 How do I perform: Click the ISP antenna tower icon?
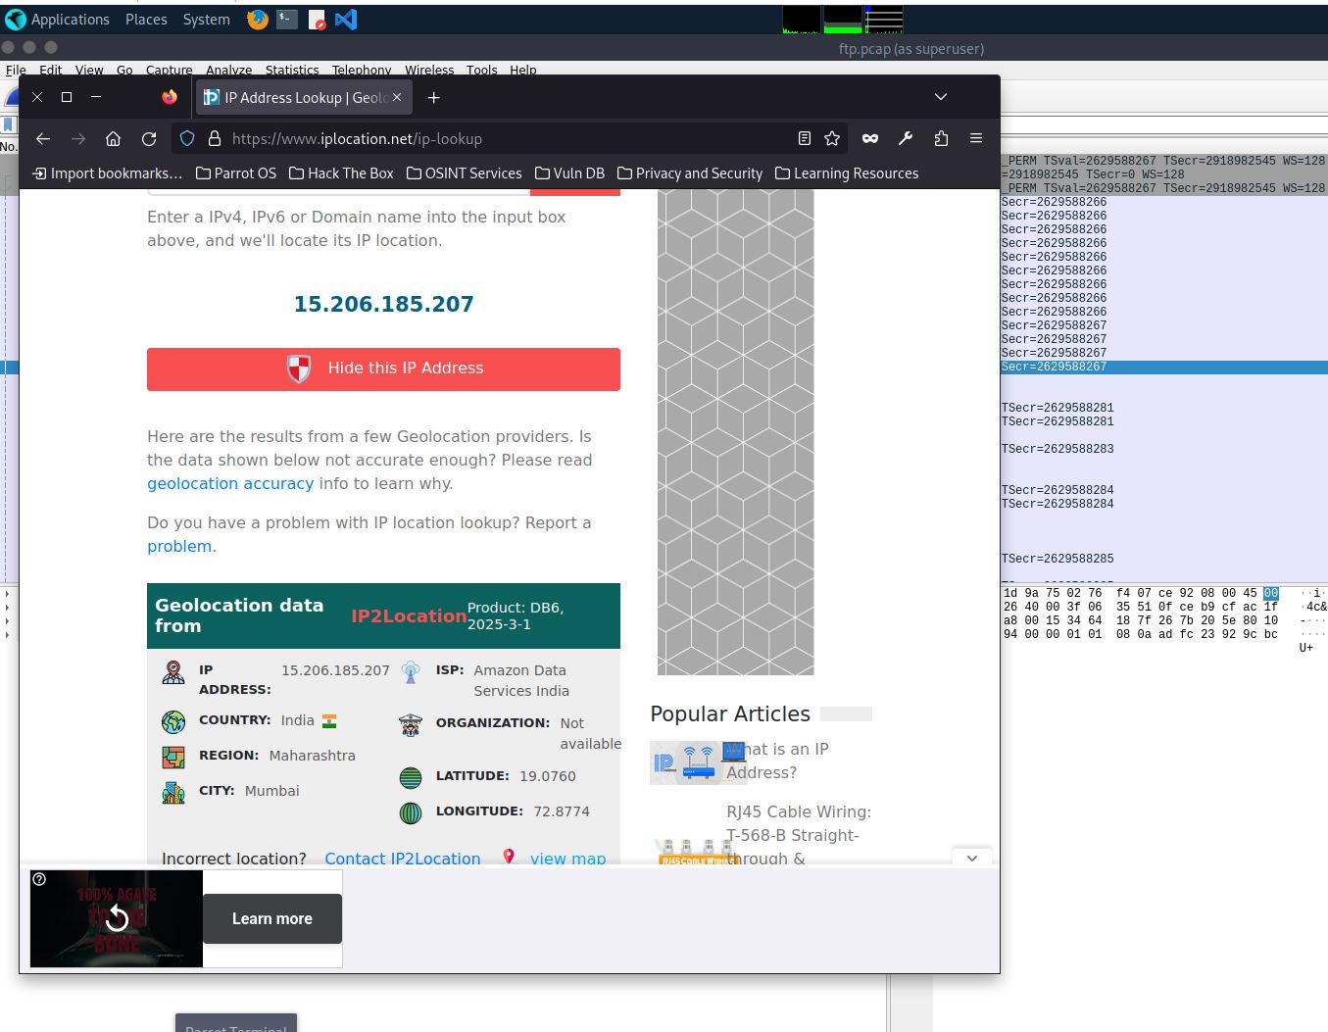411,672
